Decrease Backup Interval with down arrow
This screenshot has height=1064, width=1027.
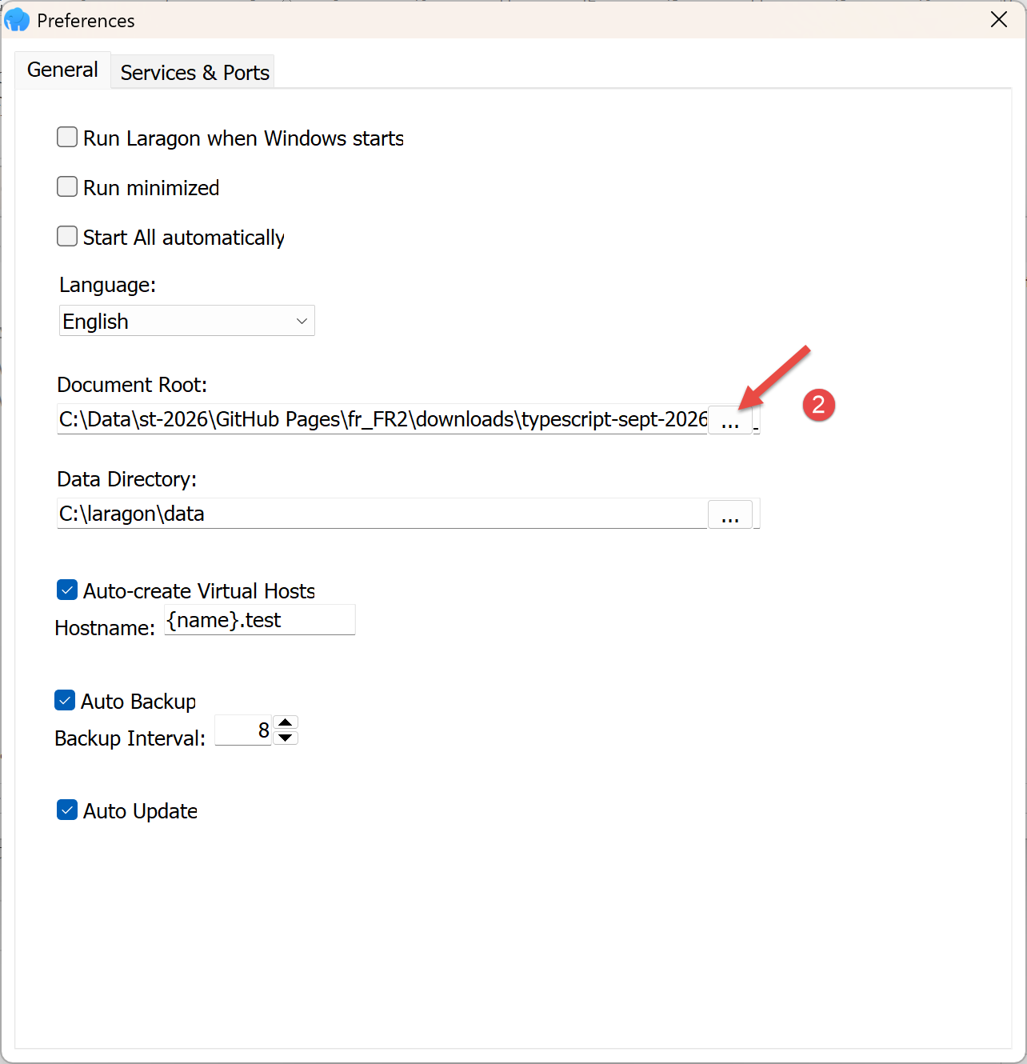286,738
